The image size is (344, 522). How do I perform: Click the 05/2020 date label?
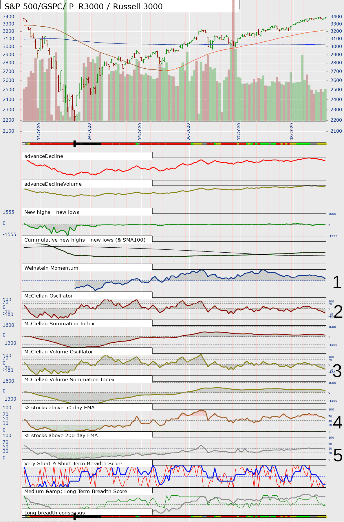click(x=140, y=132)
